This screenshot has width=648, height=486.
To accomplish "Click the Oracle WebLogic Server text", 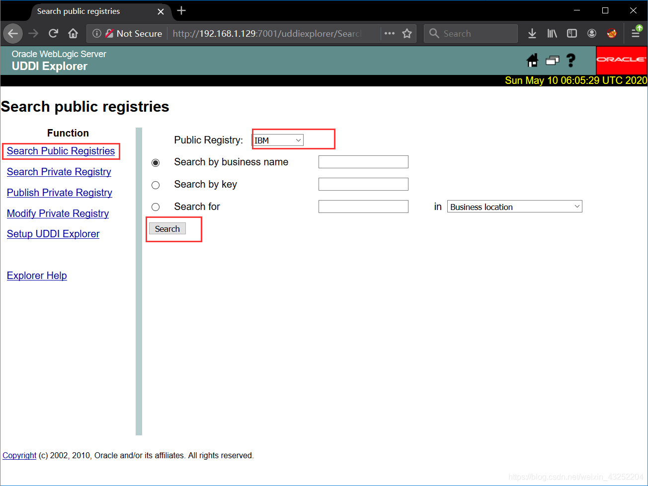I will coord(59,54).
